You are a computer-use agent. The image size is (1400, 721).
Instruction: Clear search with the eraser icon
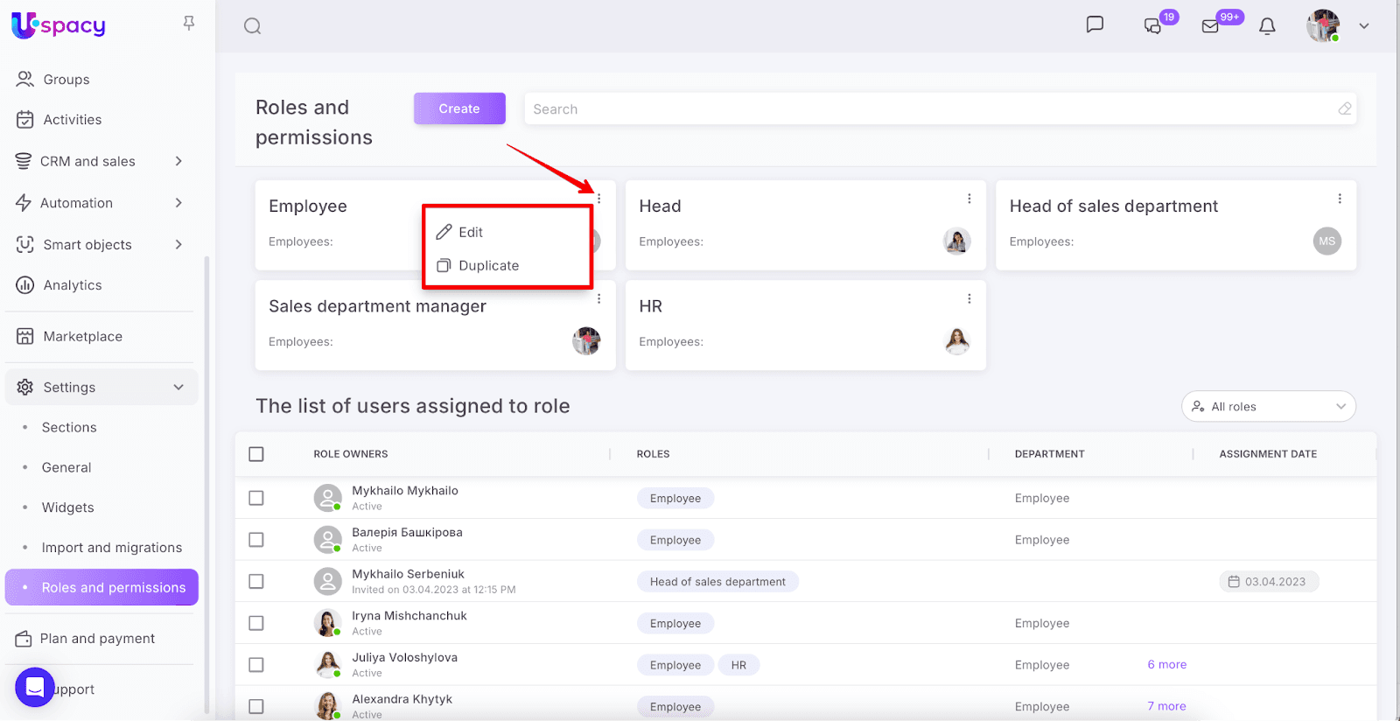[1344, 108]
